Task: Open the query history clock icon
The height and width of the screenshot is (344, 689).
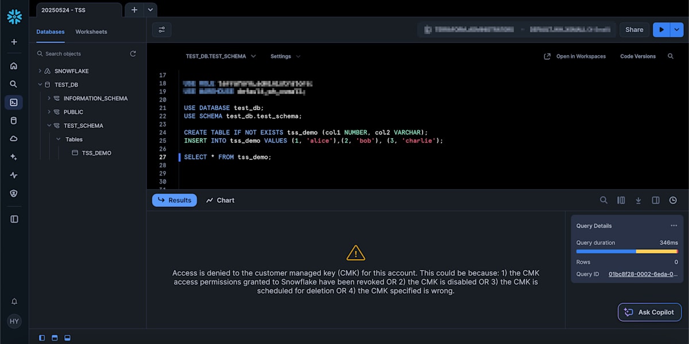Action: pos(673,200)
